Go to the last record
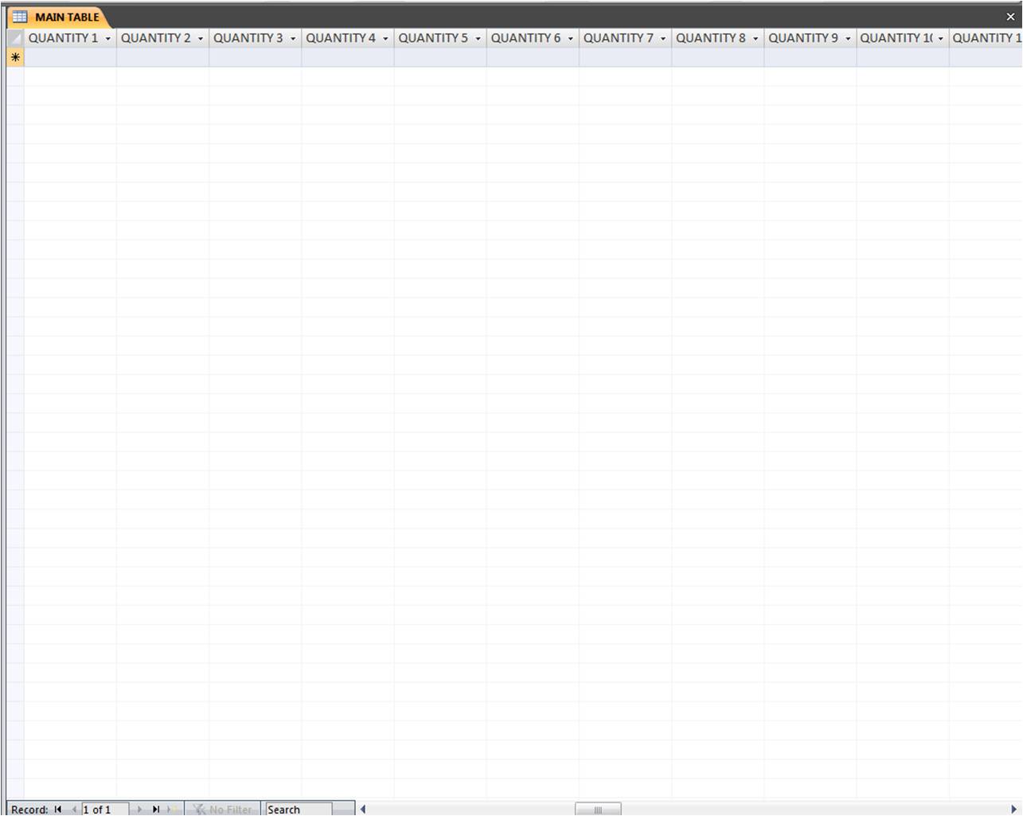Viewport: 1023px width, 816px height. tap(156, 809)
